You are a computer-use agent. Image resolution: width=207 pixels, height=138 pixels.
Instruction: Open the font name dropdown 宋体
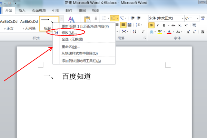tap(183, 18)
